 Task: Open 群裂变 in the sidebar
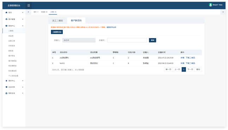coord(11,51)
